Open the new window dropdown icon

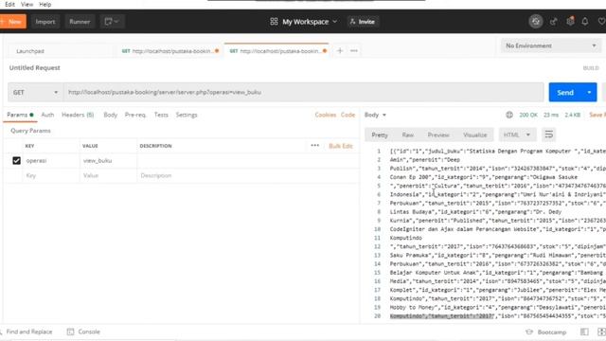click(x=112, y=22)
